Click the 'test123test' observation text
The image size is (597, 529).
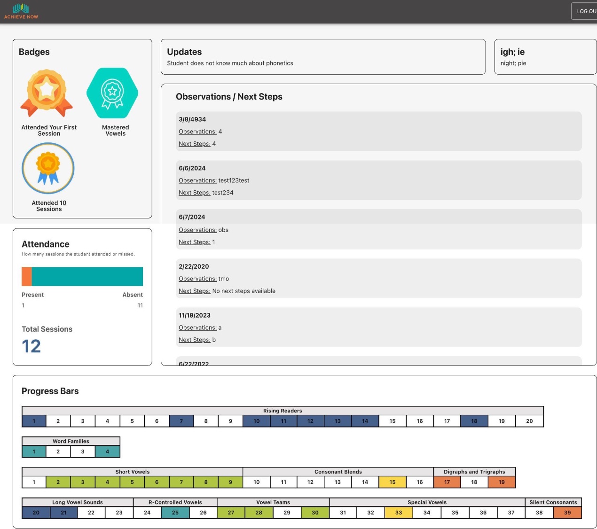pos(234,180)
